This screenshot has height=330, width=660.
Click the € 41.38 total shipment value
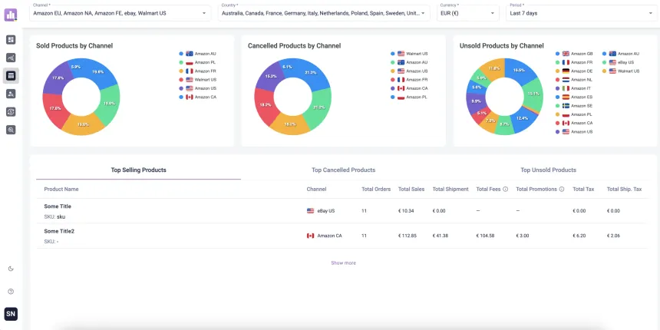click(x=440, y=236)
